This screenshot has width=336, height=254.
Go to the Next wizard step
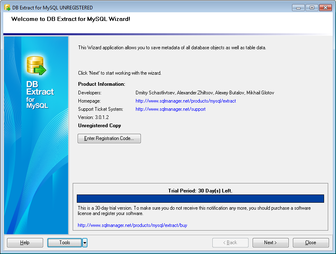pos(270,243)
